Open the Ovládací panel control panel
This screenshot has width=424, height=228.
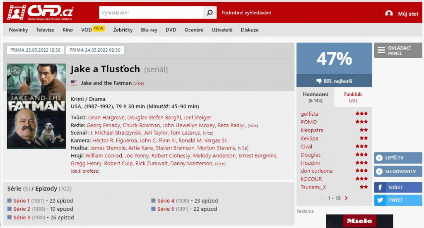[x=398, y=50]
